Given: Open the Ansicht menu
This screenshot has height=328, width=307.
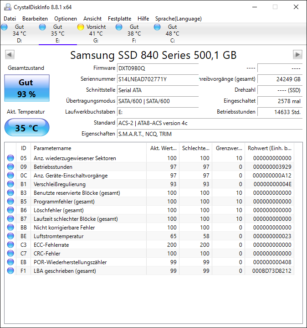Looking at the screenshot, I should point(92,19).
